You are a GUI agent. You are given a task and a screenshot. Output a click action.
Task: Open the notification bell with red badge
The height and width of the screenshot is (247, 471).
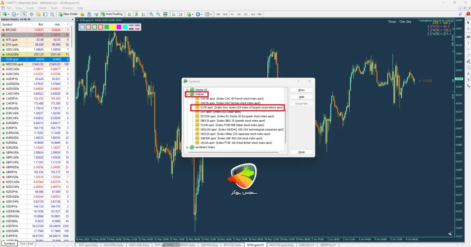467,14
